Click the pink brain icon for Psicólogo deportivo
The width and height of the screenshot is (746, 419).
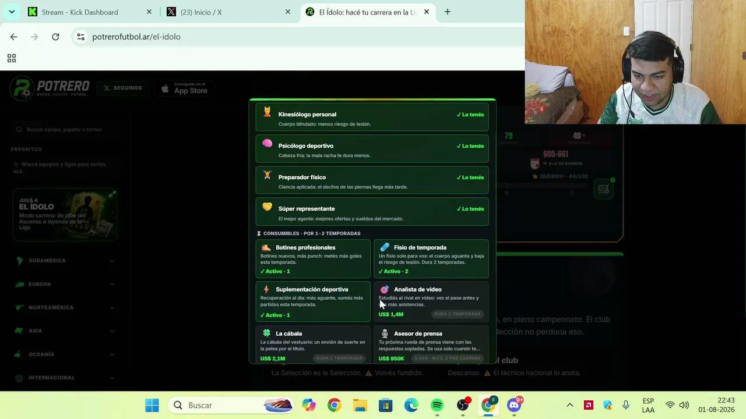pos(267,143)
